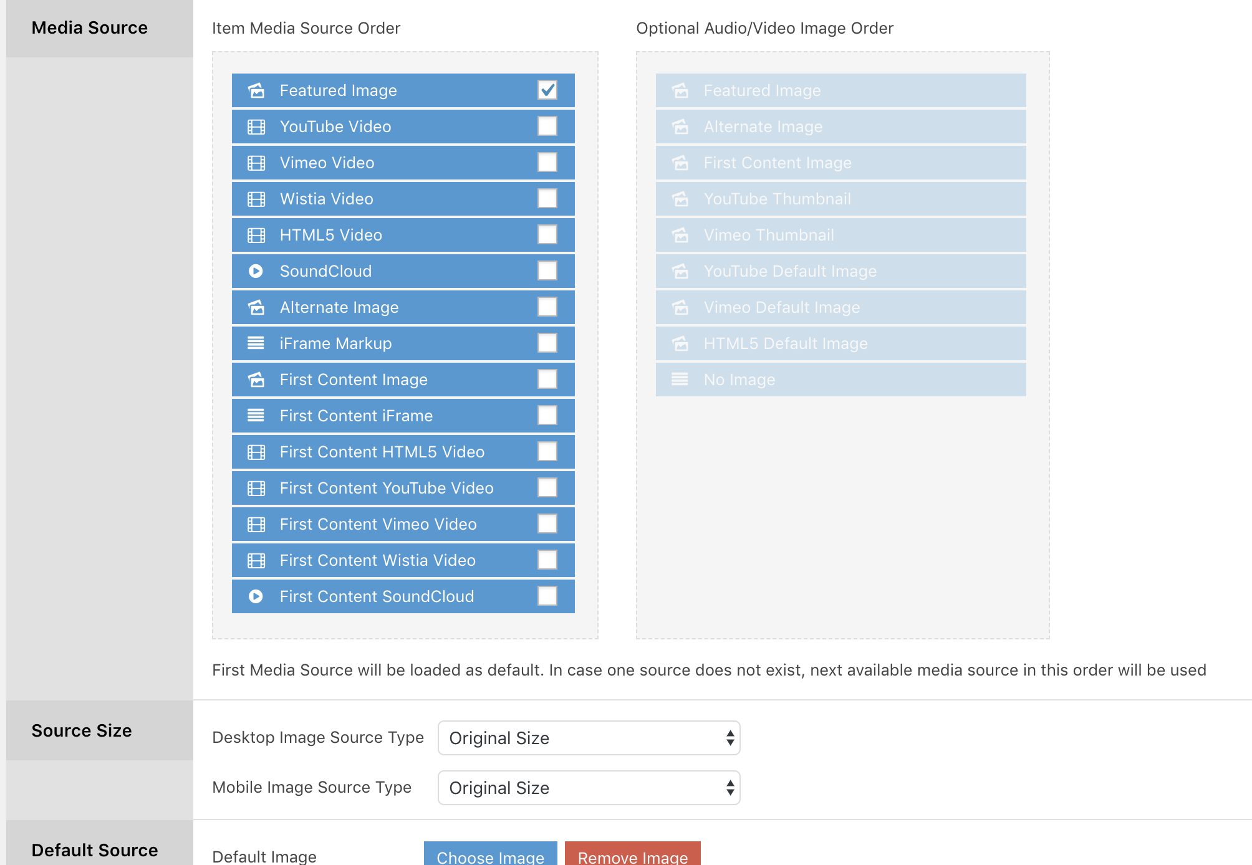
Task: Enable the Vimeo Video checkbox
Action: pos(547,163)
